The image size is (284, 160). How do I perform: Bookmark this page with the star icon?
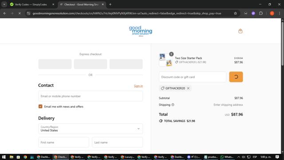click(235, 13)
